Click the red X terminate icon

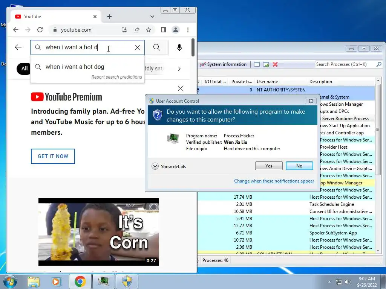(x=275, y=64)
